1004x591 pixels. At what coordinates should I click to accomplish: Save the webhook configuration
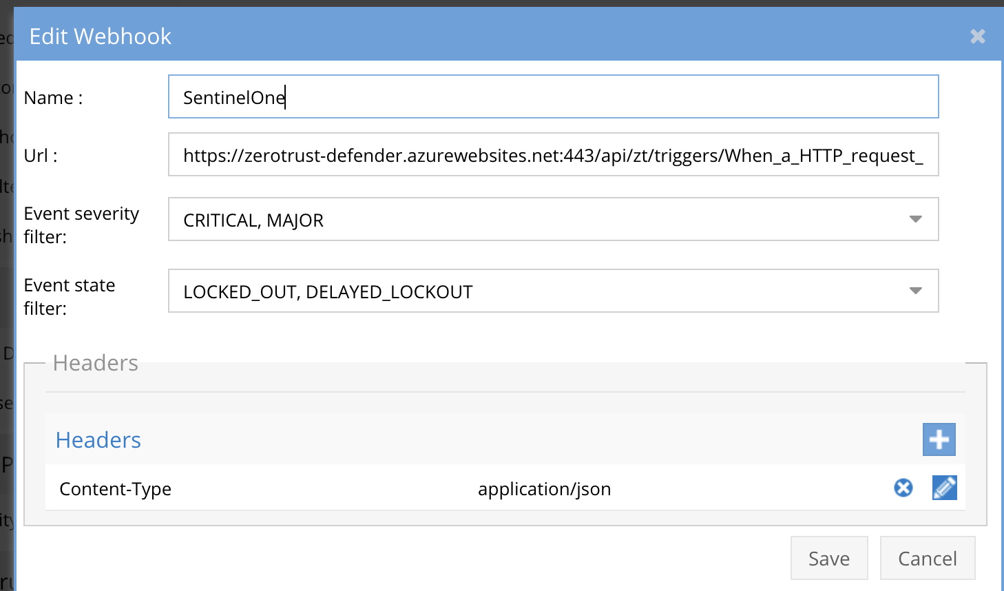click(829, 558)
